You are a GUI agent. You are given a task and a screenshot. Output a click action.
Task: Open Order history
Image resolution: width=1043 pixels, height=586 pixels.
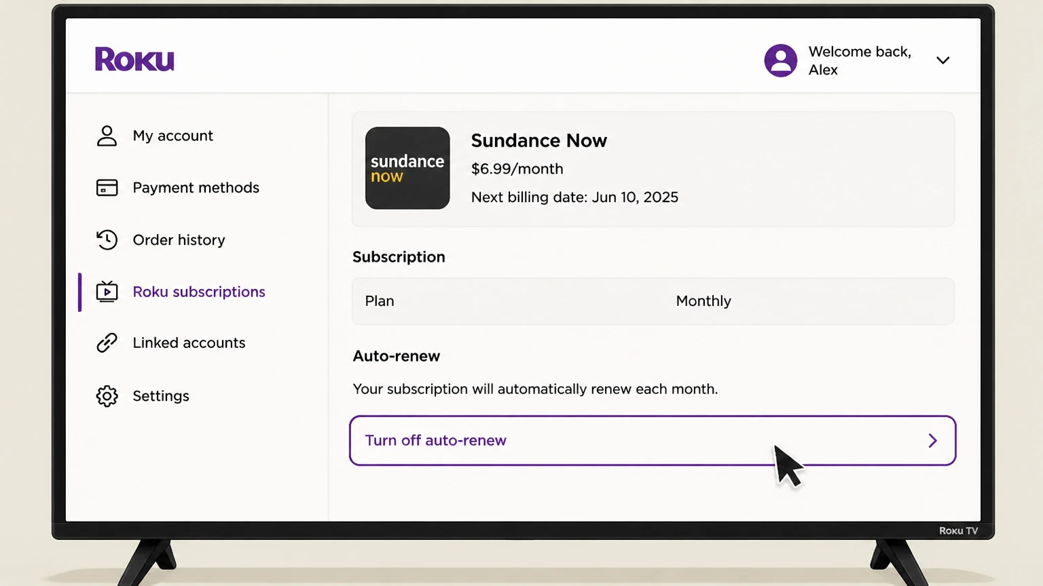[179, 240]
